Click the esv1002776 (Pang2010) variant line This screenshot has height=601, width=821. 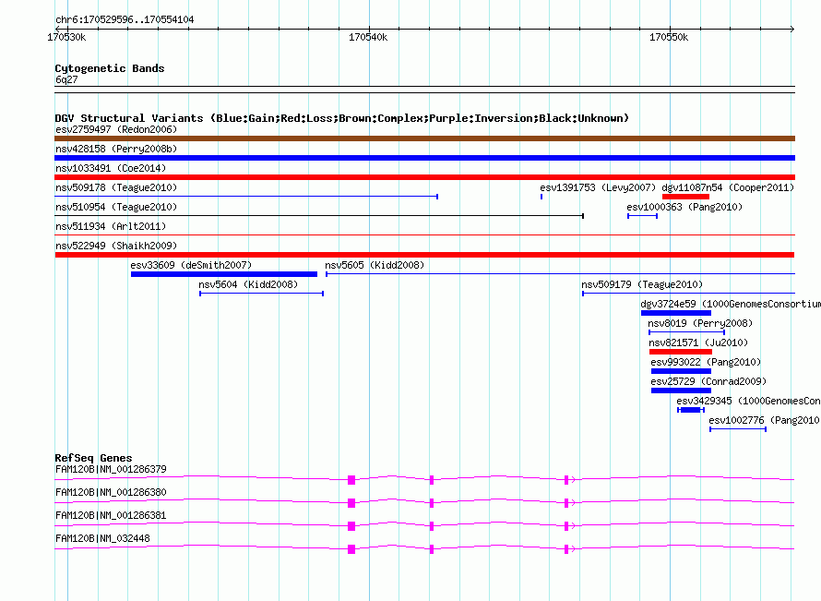point(738,429)
